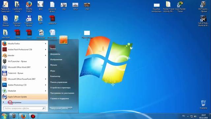Open Adobe Photoshop CS5 in Start menu
The width and height of the screenshot is (211, 119).
coord(25,85)
